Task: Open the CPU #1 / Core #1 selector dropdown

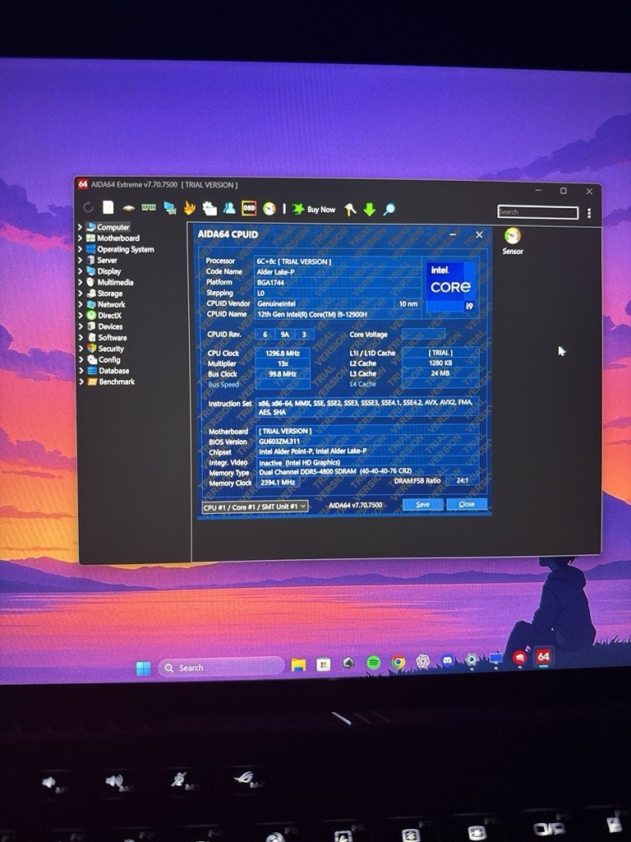Action: [x=255, y=507]
